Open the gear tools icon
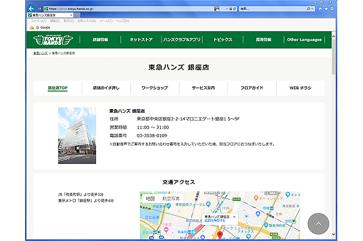 332,9
